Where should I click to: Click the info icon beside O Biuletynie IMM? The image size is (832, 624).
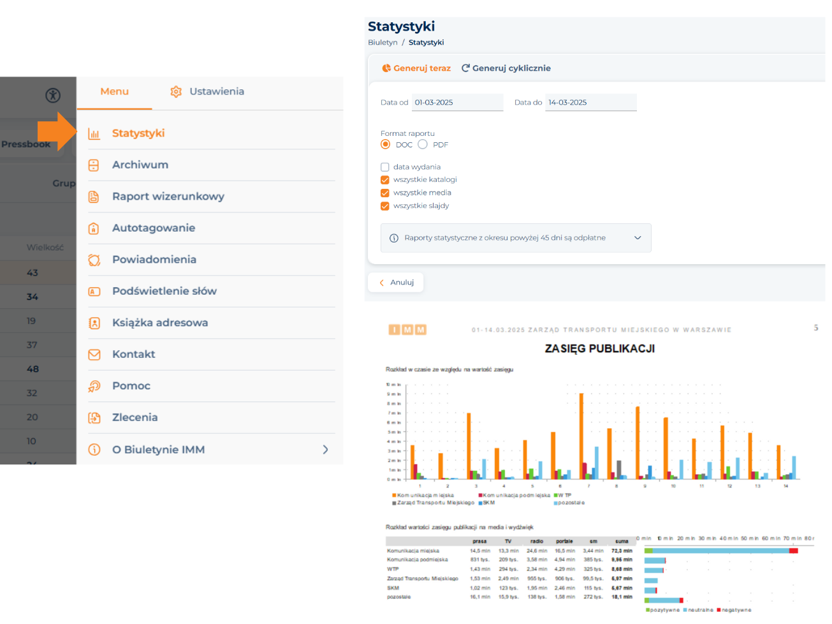click(94, 449)
